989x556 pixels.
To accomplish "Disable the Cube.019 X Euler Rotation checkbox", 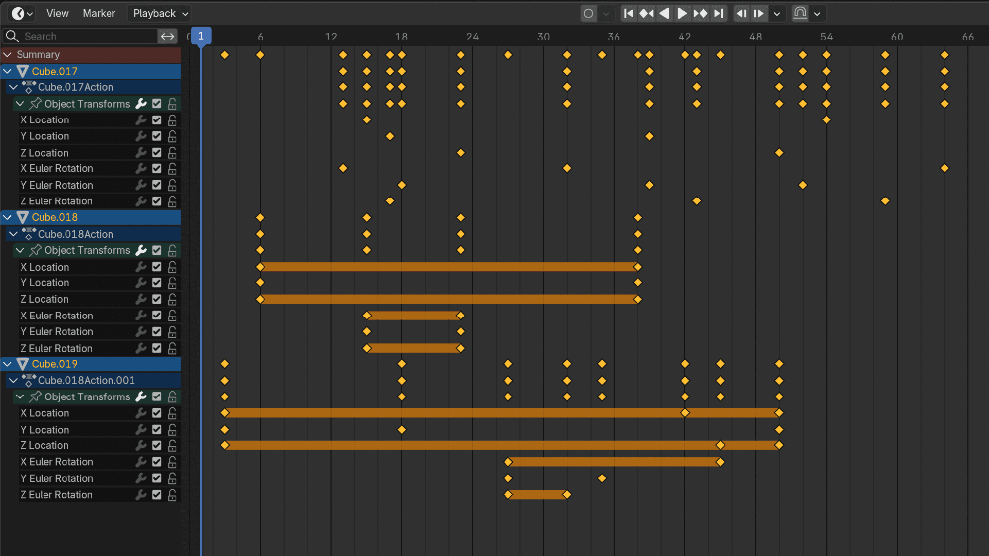I will (157, 462).
